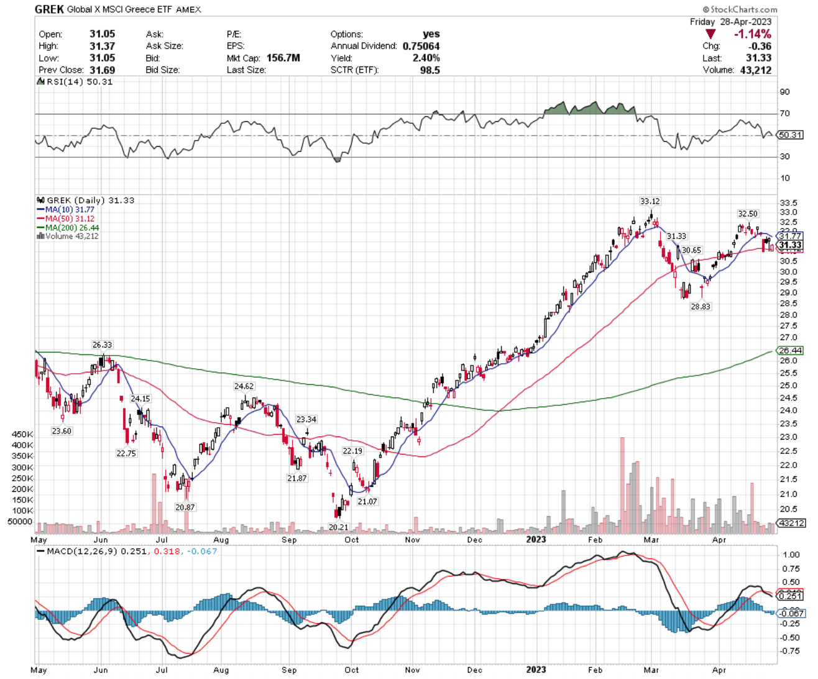Click the 26.44 MA(200) axis tag
The image size is (818, 679).
point(790,351)
